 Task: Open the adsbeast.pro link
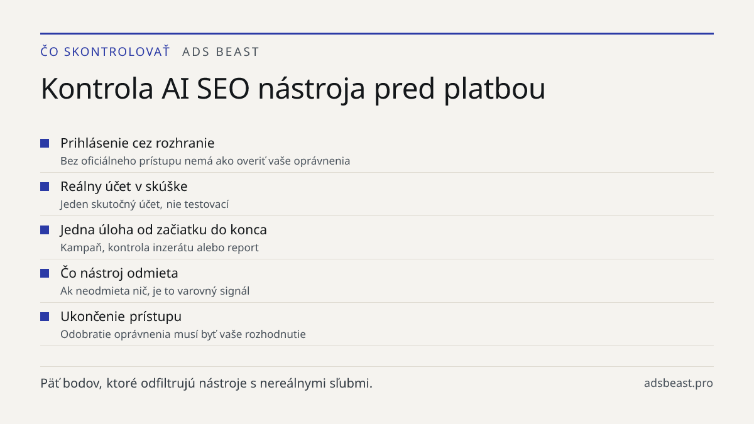pyautogui.click(x=679, y=383)
